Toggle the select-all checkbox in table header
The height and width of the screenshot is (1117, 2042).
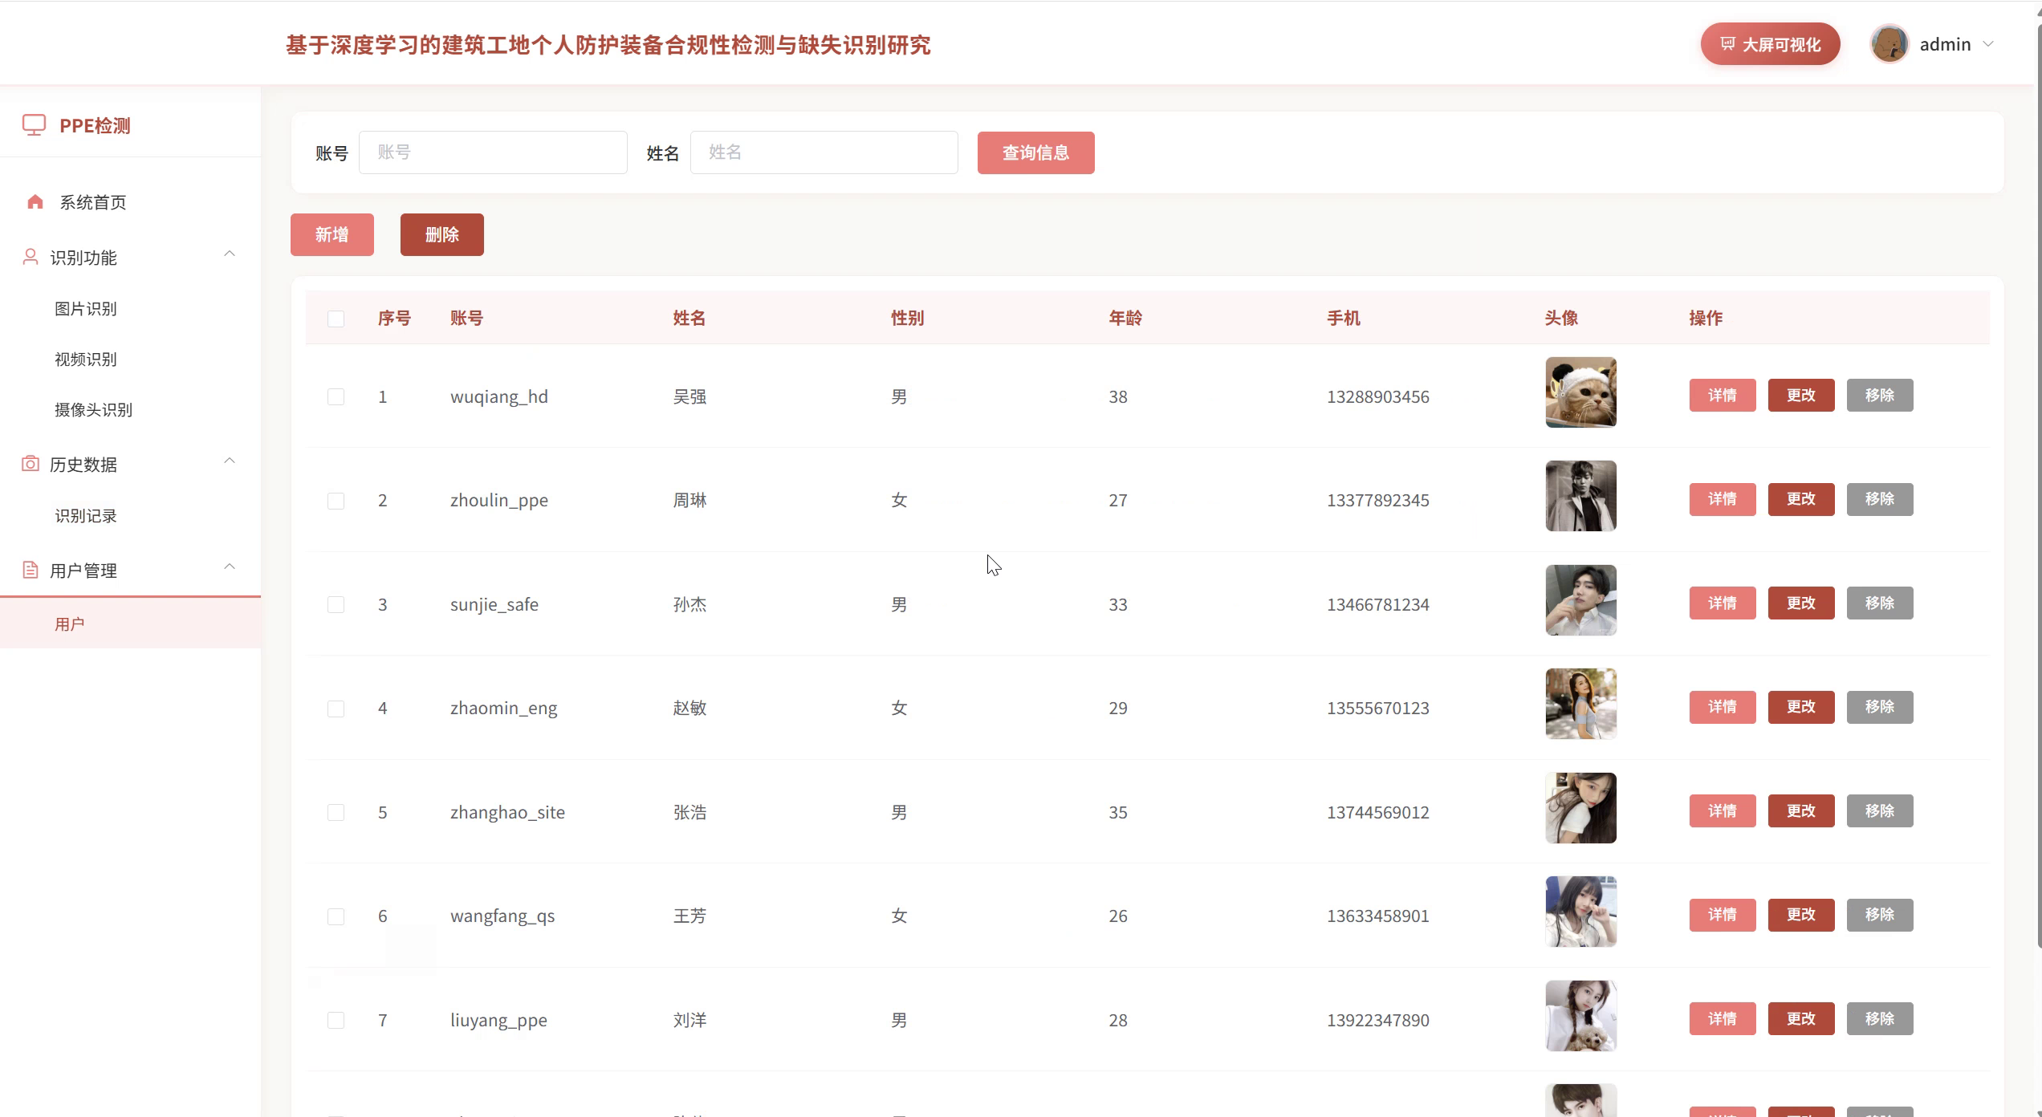tap(336, 319)
